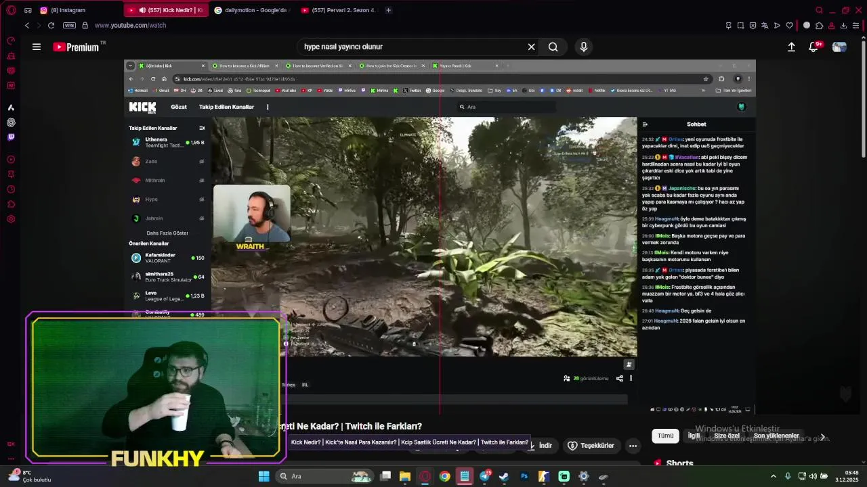This screenshot has width=867, height=487.
Task: Add page to bookmarks with the heart
Action: point(789,26)
